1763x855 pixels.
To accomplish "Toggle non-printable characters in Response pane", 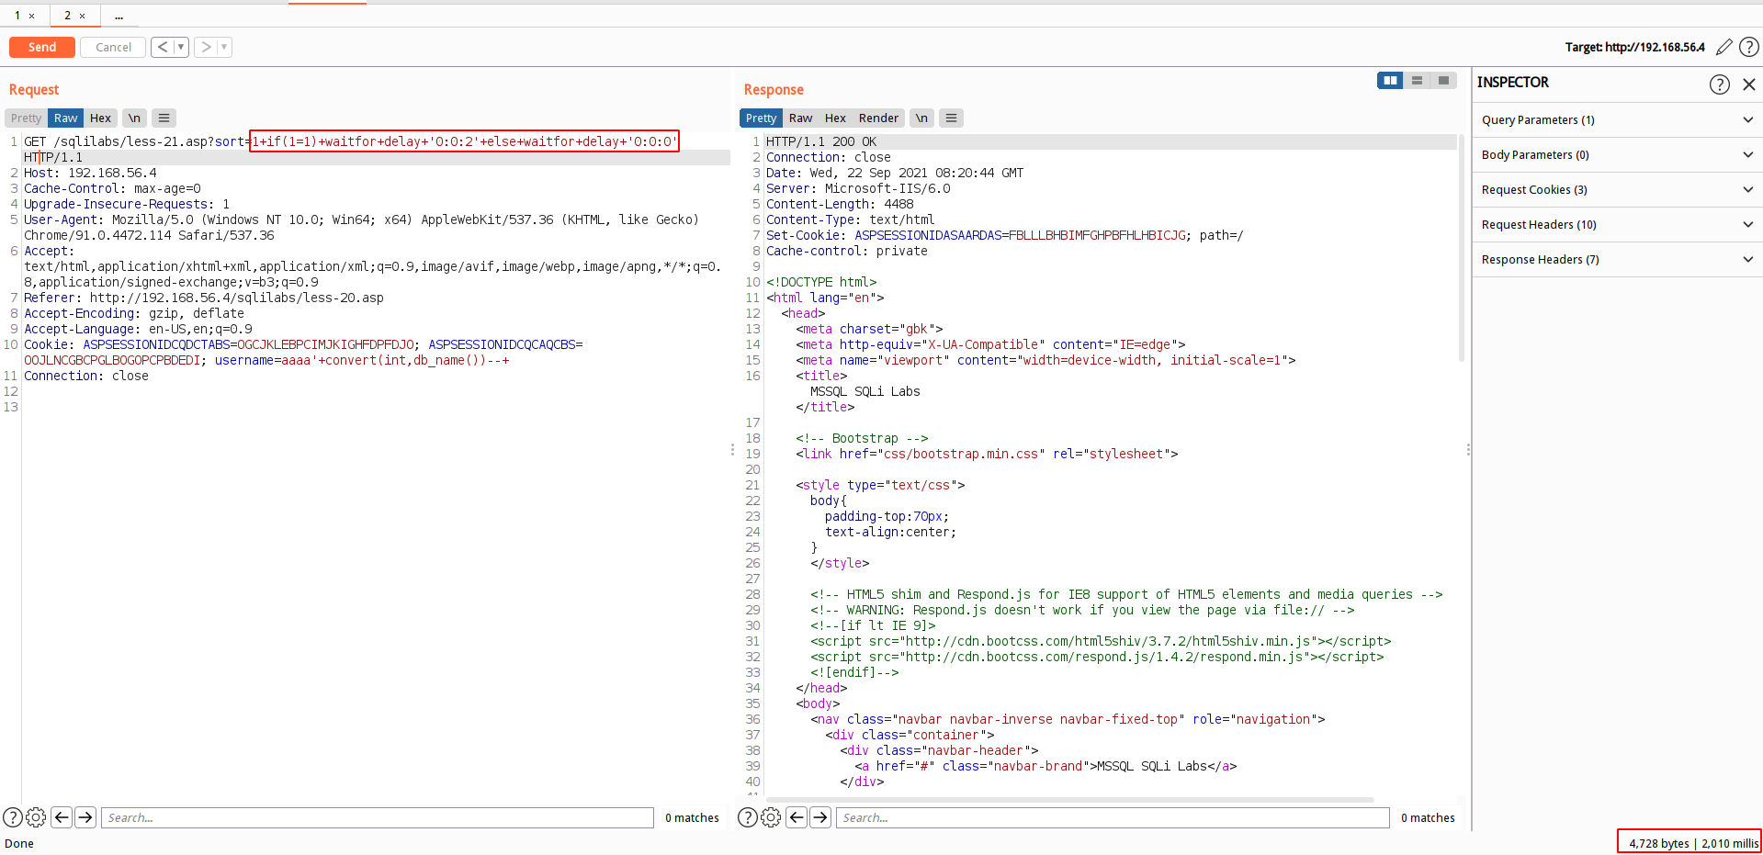I will [x=921, y=118].
